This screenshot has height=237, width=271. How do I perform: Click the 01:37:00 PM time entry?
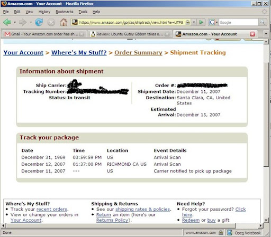[87, 164]
